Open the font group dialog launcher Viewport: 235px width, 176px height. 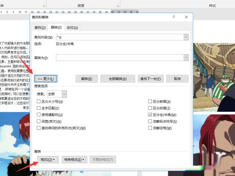(44, 6)
